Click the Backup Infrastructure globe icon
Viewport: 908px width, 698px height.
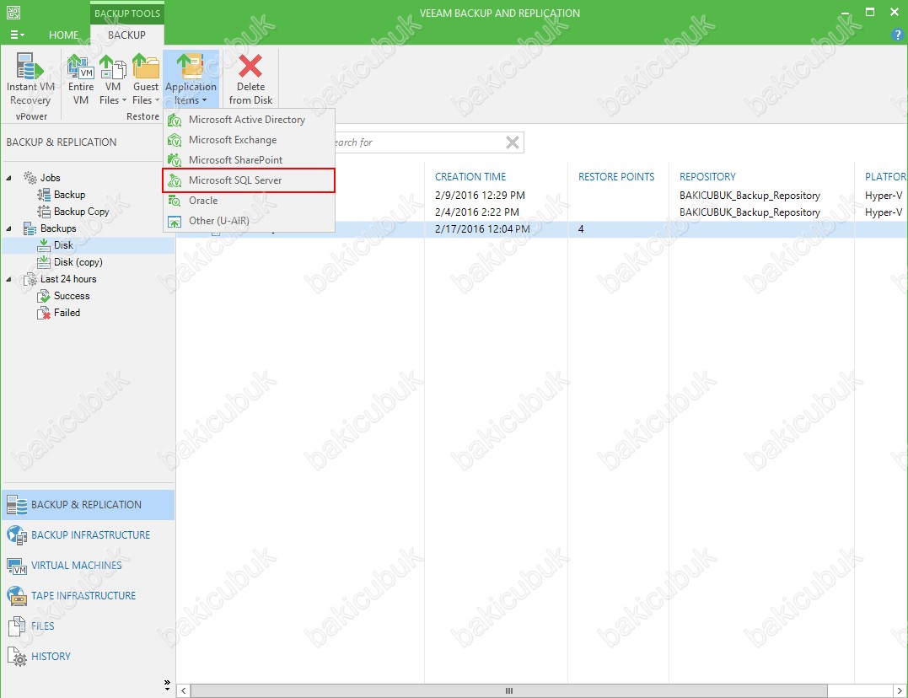click(x=17, y=535)
